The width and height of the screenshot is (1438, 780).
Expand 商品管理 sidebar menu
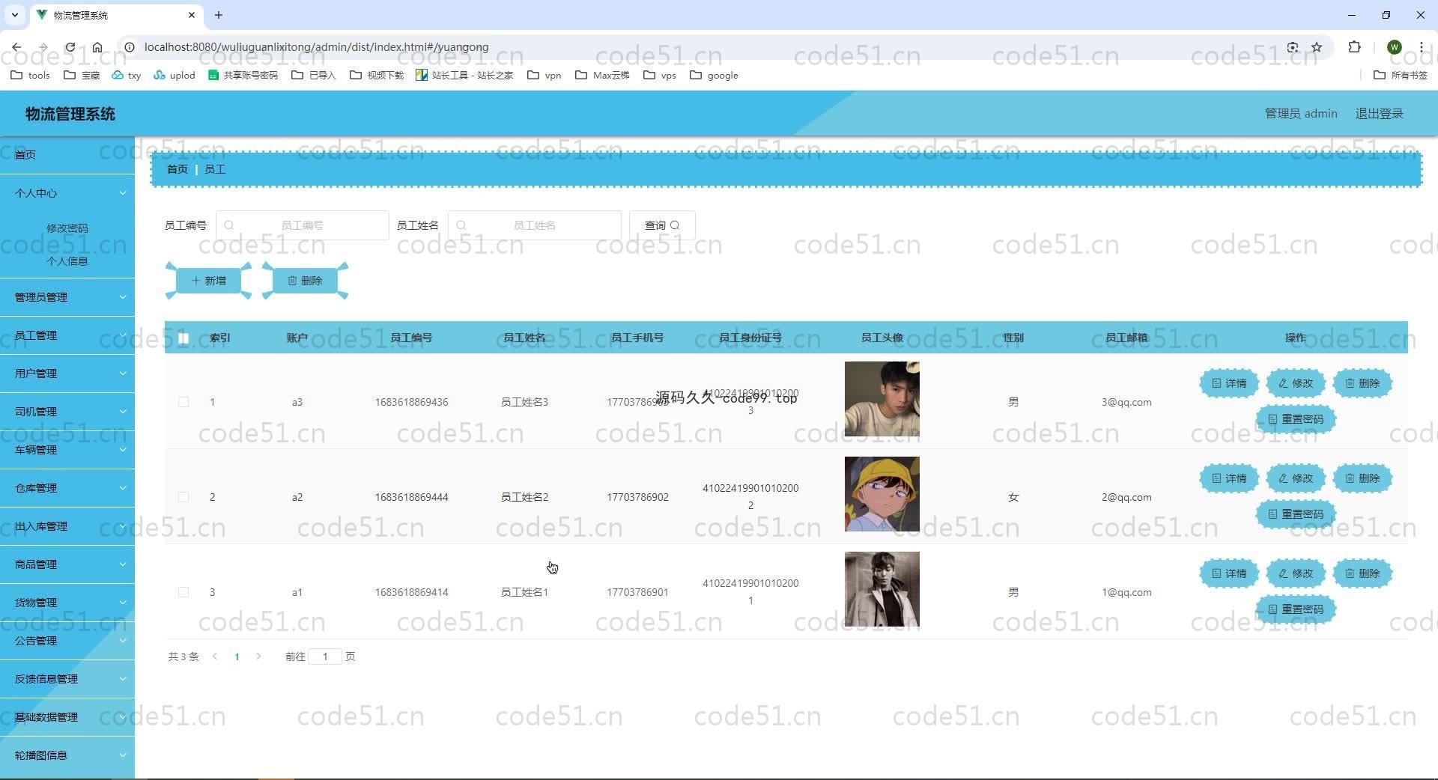coord(67,564)
